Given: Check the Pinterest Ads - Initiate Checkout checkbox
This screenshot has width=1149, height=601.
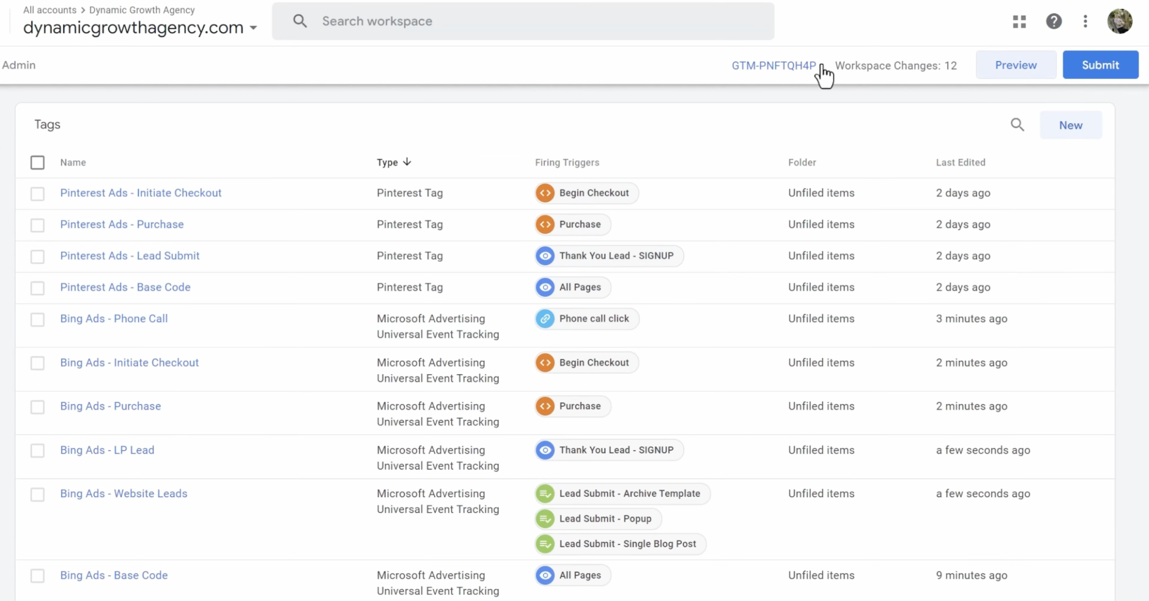Looking at the screenshot, I should tap(38, 194).
